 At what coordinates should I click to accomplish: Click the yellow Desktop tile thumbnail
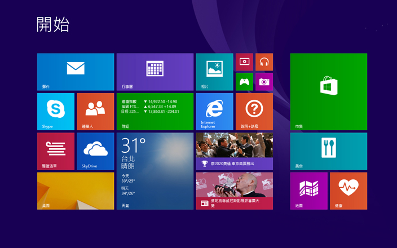tap(76, 191)
